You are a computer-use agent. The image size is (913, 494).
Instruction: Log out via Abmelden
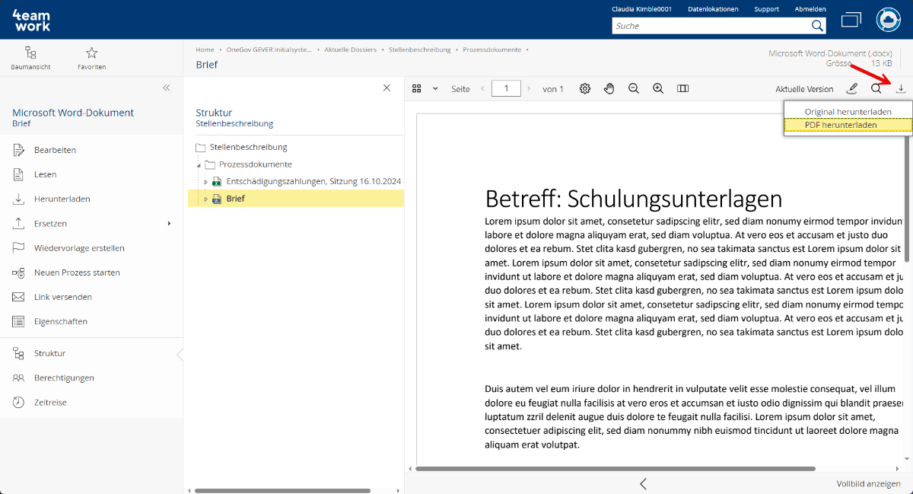point(810,9)
